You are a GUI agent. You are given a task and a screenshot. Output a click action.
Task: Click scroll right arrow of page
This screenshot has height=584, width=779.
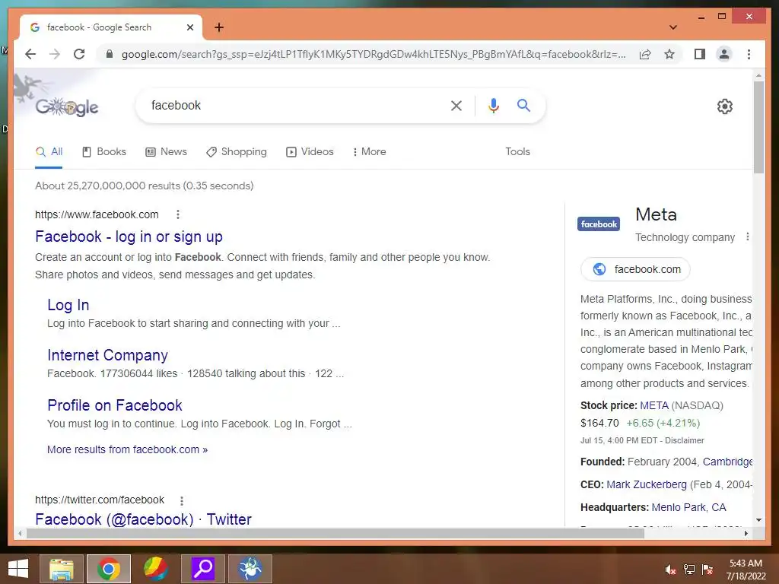click(746, 533)
